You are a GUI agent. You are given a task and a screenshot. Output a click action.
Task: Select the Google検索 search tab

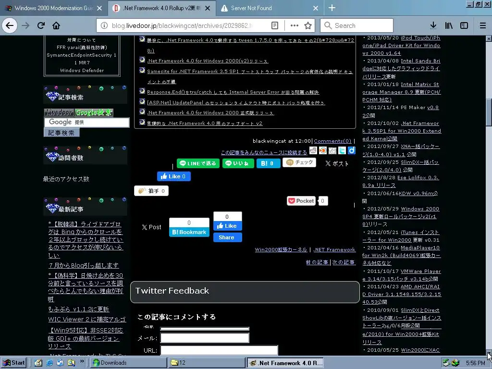pyautogui.click(x=94, y=112)
